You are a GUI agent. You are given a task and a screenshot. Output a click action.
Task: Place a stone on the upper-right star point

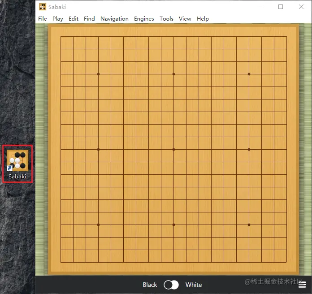click(249, 74)
